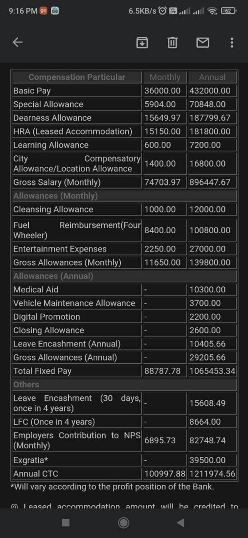Tap the system back triangle button
Viewport: 248px width, 538px height.
point(180,523)
